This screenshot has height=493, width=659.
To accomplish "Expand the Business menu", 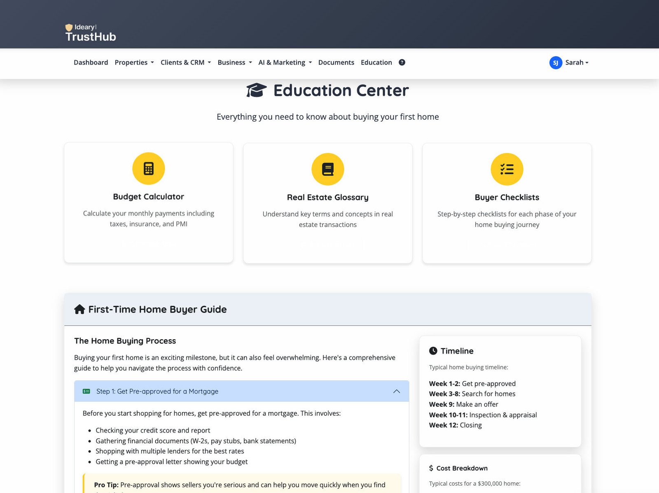I will (235, 62).
